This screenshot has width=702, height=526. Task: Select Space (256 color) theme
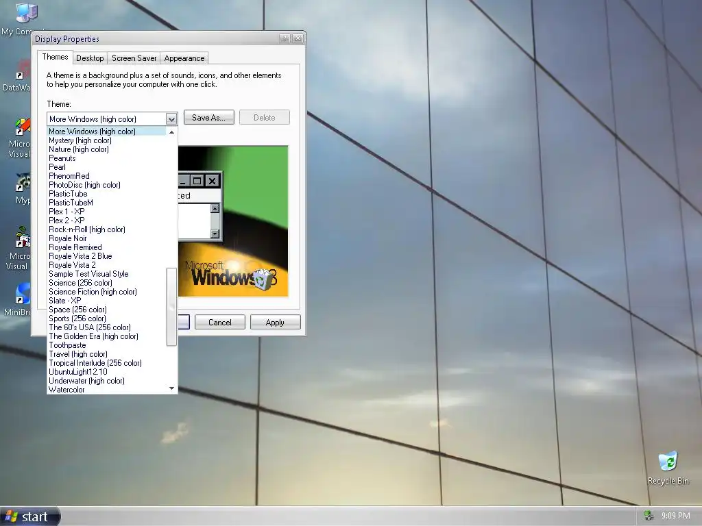tap(106, 310)
